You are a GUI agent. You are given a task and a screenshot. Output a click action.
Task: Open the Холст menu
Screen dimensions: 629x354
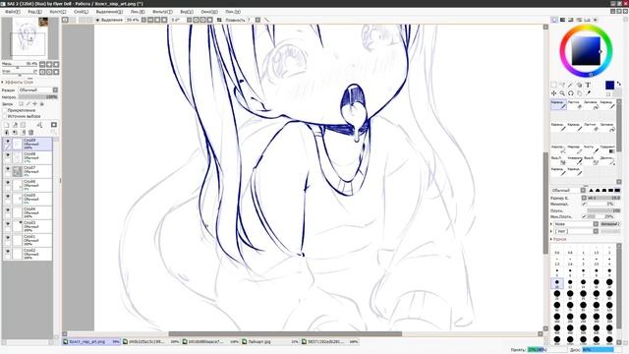click(x=58, y=12)
